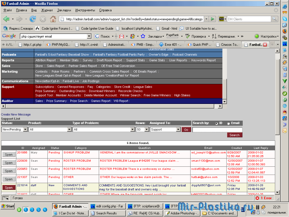Viewport: 289px width, 217px height.
Task: Open the Create New Message link
Action: pos(16,114)
